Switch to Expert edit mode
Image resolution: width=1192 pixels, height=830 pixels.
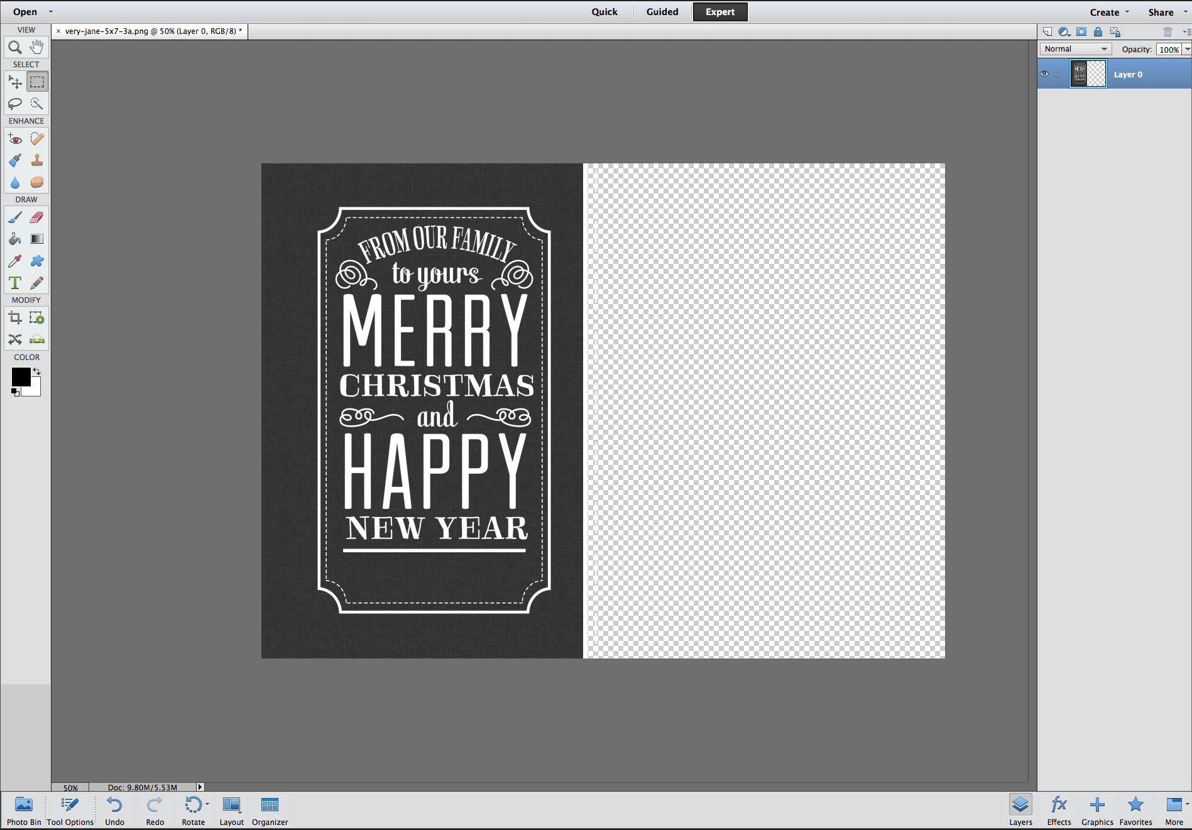click(720, 12)
